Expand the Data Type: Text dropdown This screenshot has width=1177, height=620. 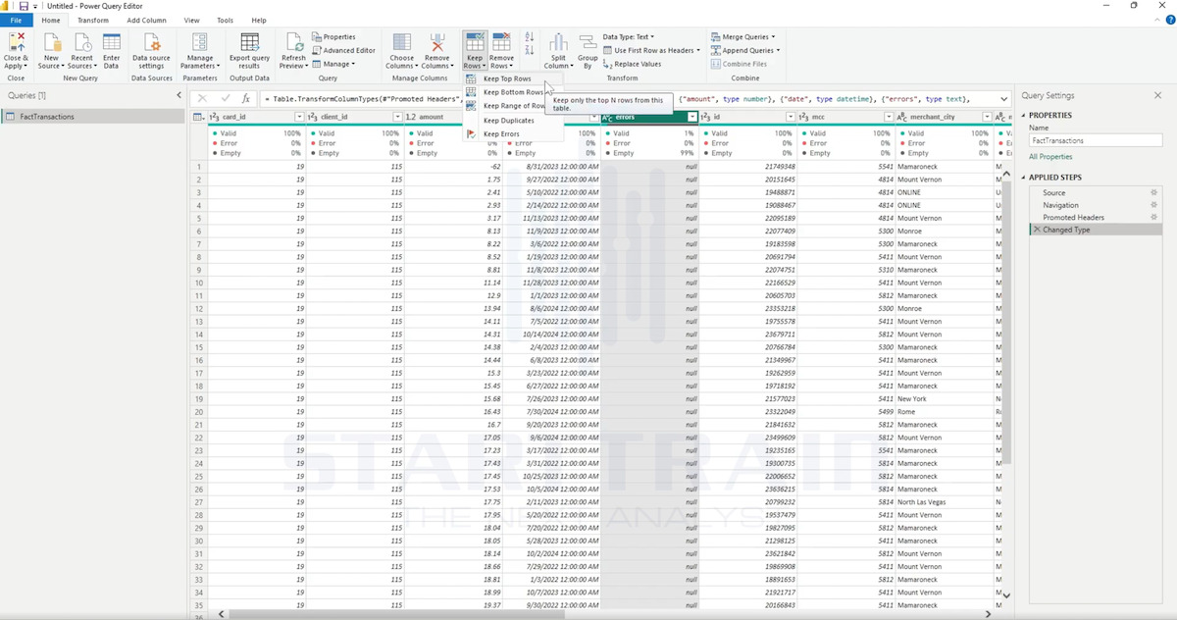tap(628, 37)
